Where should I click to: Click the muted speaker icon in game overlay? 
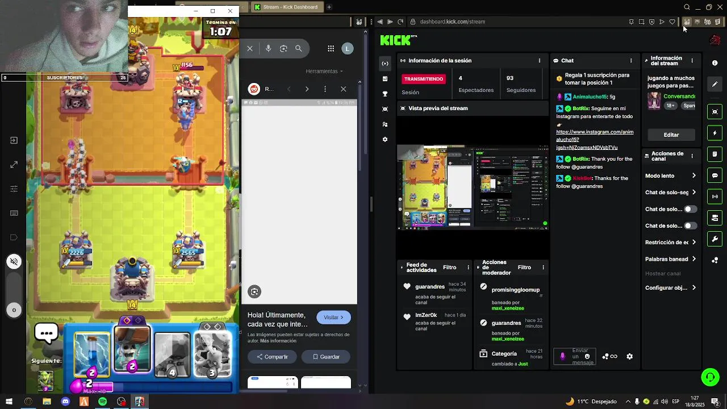[14, 261]
